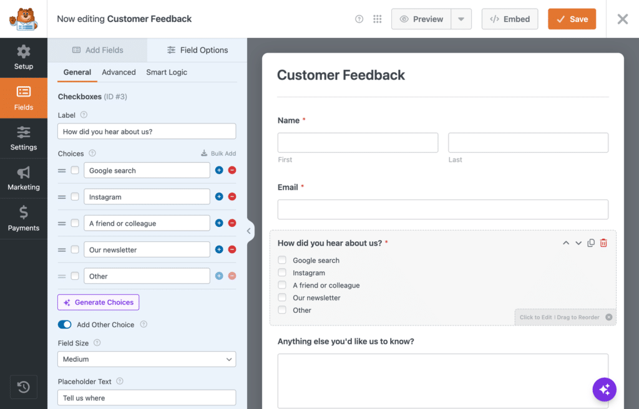639x409 pixels.
Task: Add a choice after A friend or colleague
Action: tap(219, 223)
